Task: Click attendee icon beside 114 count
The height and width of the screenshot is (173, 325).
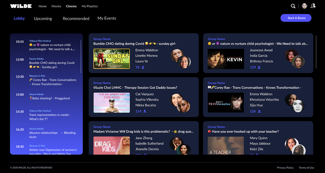Action: pos(145,111)
